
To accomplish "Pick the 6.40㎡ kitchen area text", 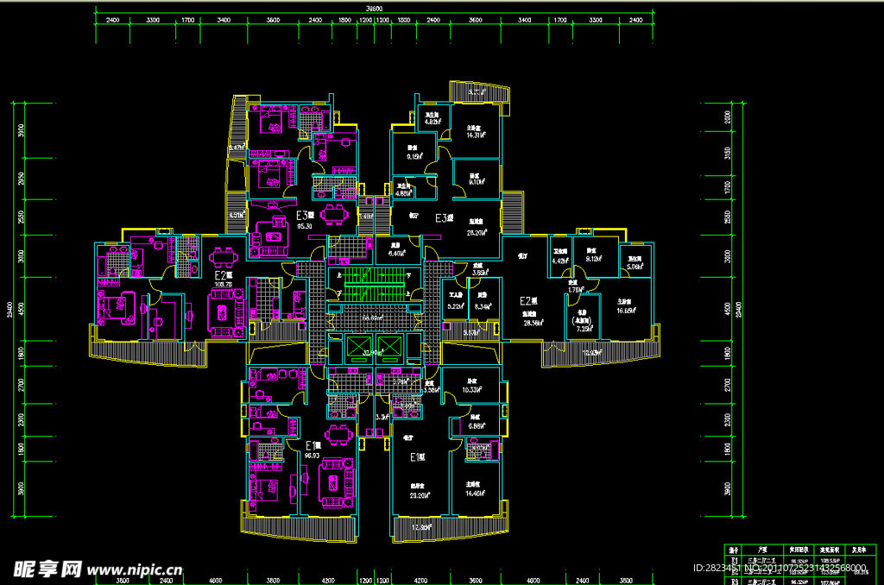I will coord(397,254).
